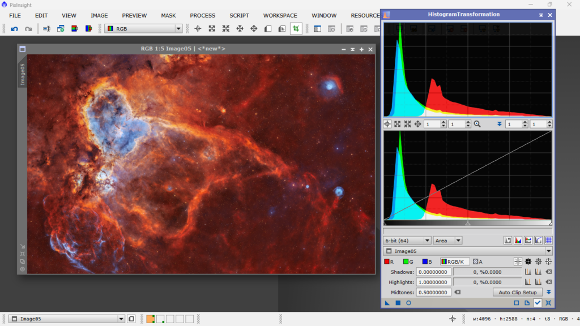
Task: Increase the fourth histogram zoom spin box
Action: pos(549,122)
